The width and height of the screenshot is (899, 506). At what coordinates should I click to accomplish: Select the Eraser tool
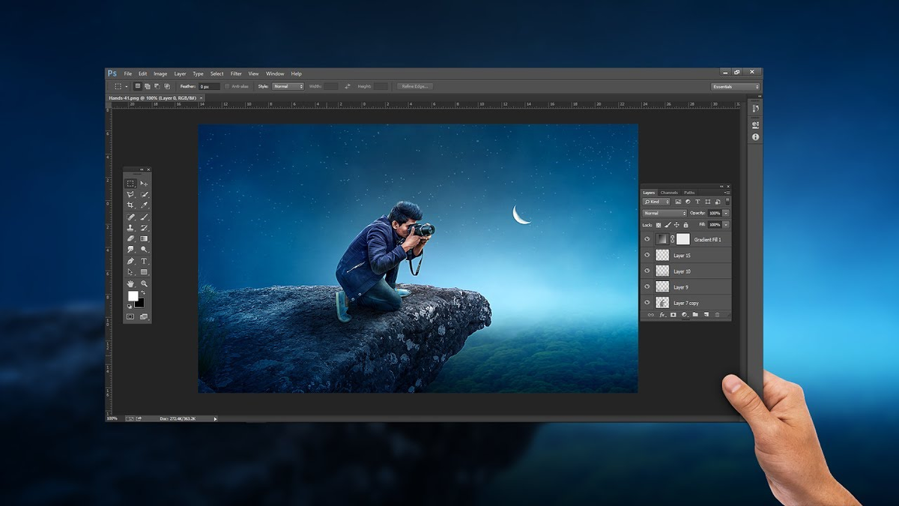130,238
